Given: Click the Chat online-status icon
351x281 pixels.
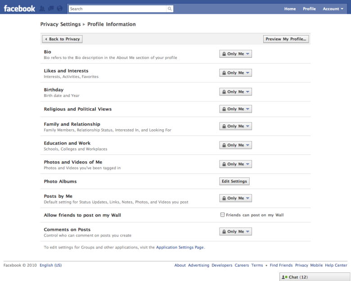Looking at the screenshot, I should point(284,277).
